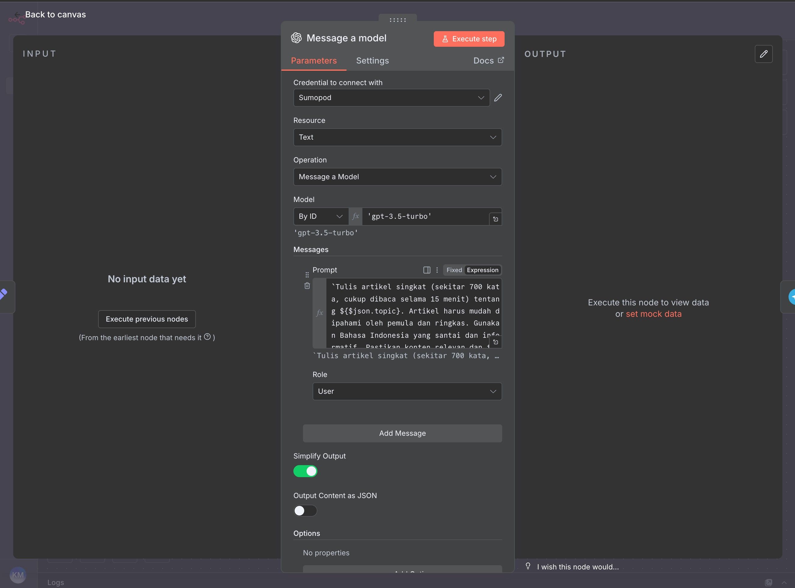Click the set mock data link
Image resolution: width=795 pixels, height=588 pixels.
(653, 313)
